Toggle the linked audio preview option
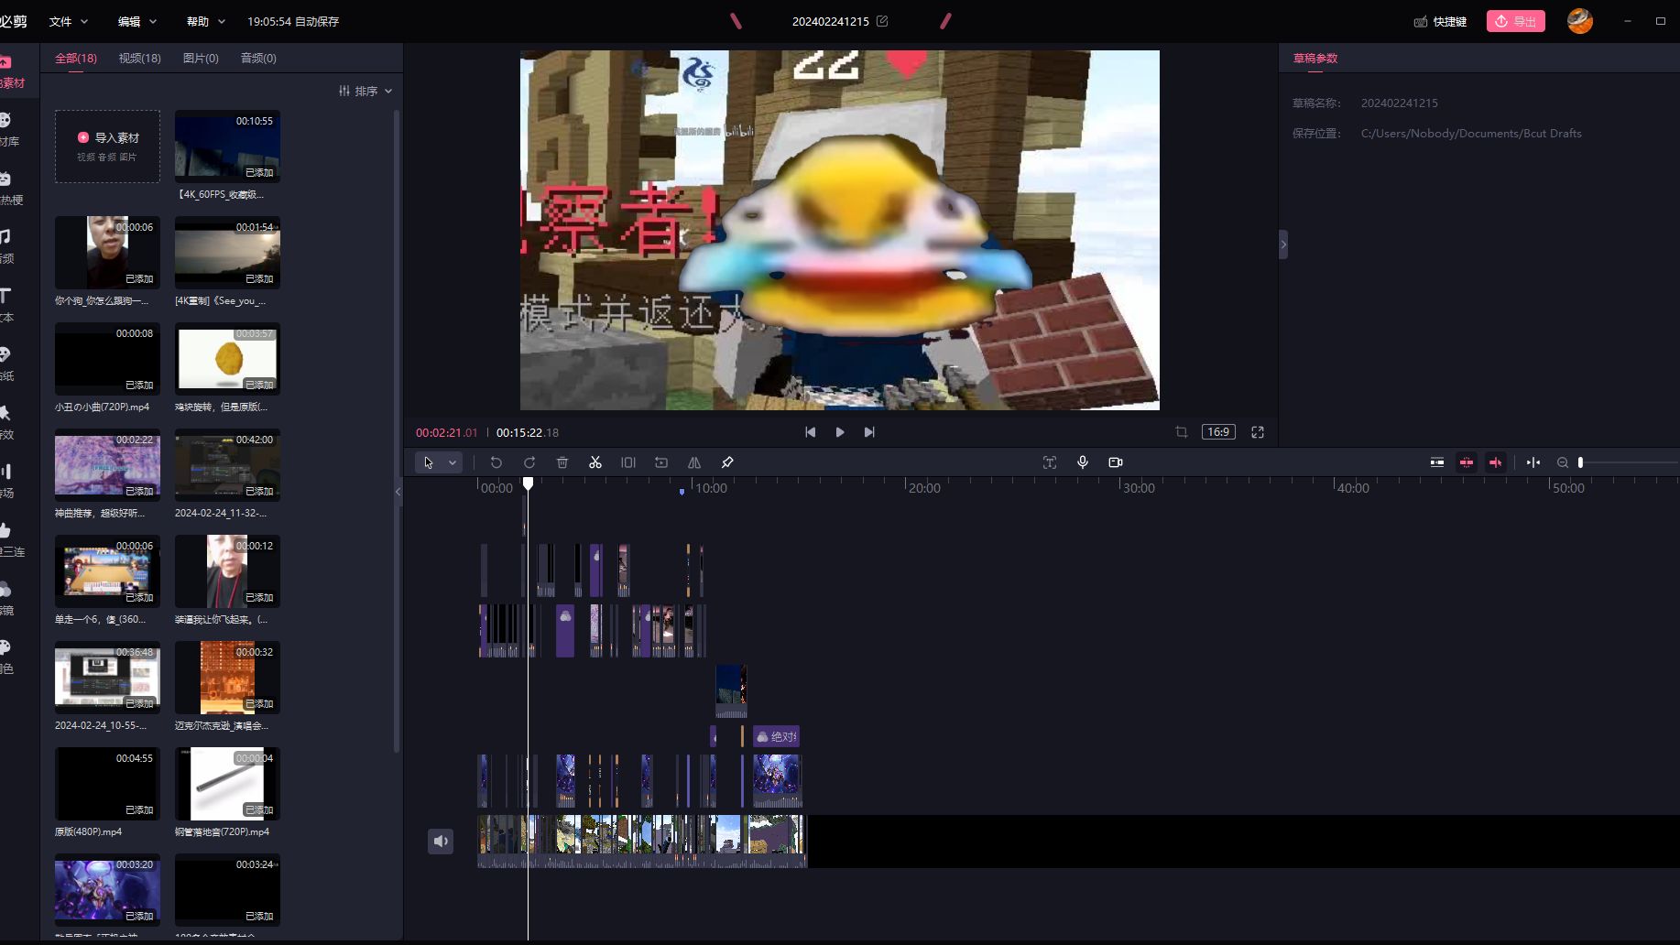This screenshot has height=945, width=1680. tap(1496, 462)
